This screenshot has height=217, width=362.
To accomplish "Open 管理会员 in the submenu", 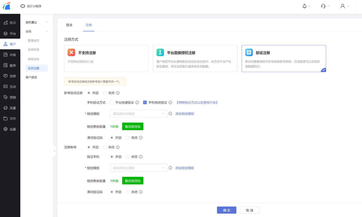I will click(x=34, y=40).
